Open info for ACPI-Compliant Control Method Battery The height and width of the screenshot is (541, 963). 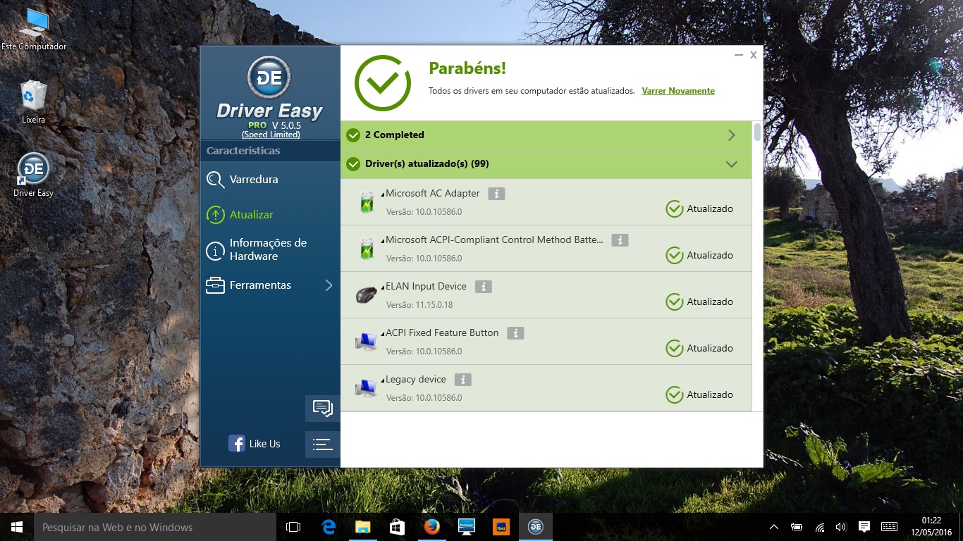point(620,240)
